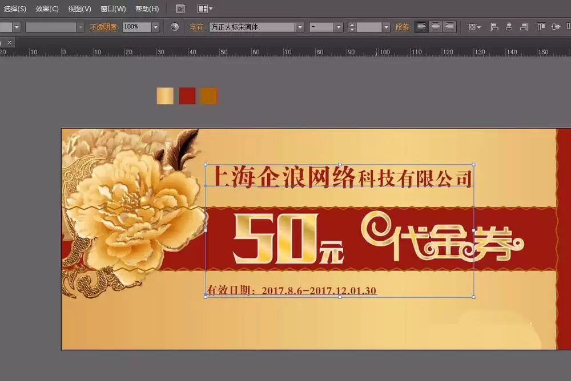Click the recolor artwork wheel icon
The width and height of the screenshot is (571, 381).
(174, 27)
